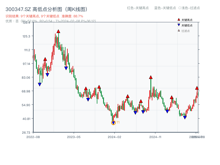Click the 97.14 y-axis label
Viewport: 220px width, 165px height.
click(26, 64)
